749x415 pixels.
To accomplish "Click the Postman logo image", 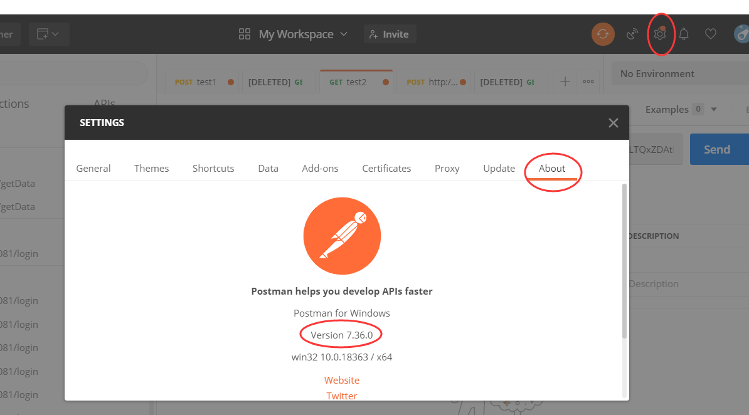I will pyautogui.click(x=342, y=236).
